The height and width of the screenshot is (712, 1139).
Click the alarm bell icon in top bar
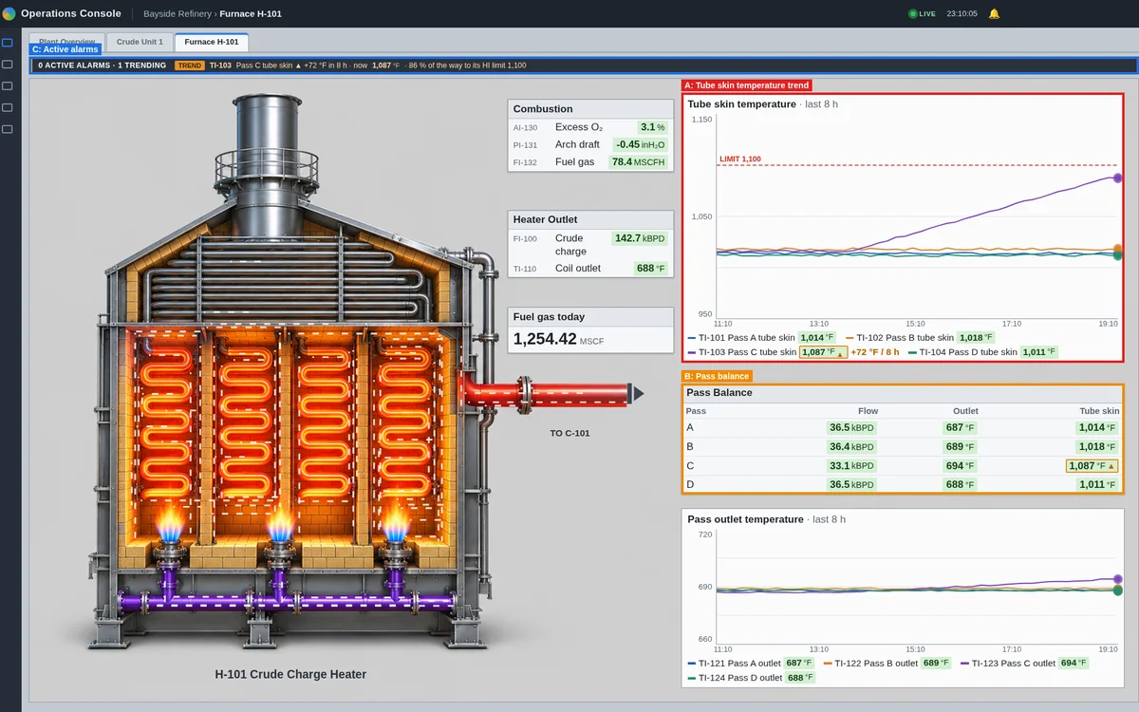[x=994, y=13]
